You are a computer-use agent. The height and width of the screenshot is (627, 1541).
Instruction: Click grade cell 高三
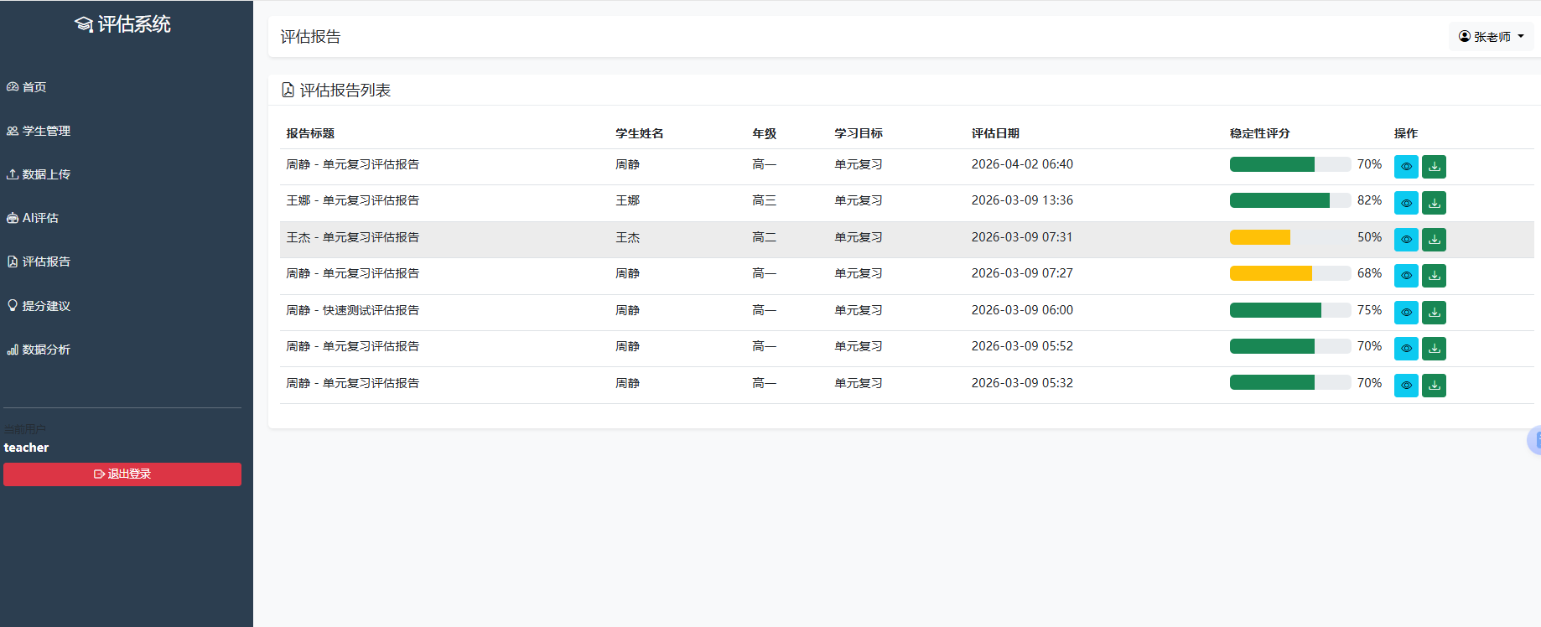coord(765,200)
